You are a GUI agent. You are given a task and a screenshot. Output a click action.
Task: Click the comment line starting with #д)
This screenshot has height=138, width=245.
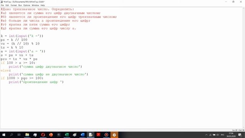coord(38,28)
